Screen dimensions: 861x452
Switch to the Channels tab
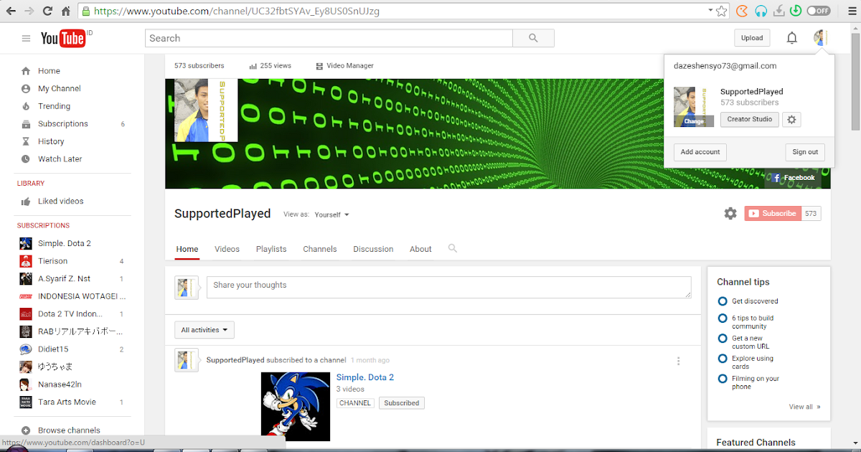click(320, 249)
